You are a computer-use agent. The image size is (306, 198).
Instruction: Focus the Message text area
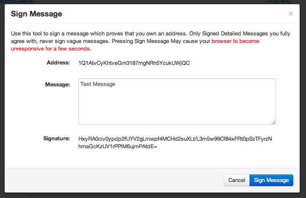click(x=177, y=102)
